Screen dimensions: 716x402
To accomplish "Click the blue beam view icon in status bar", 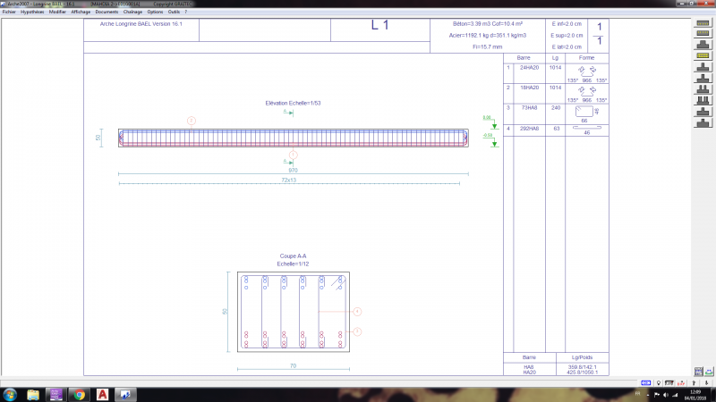I will click(645, 383).
